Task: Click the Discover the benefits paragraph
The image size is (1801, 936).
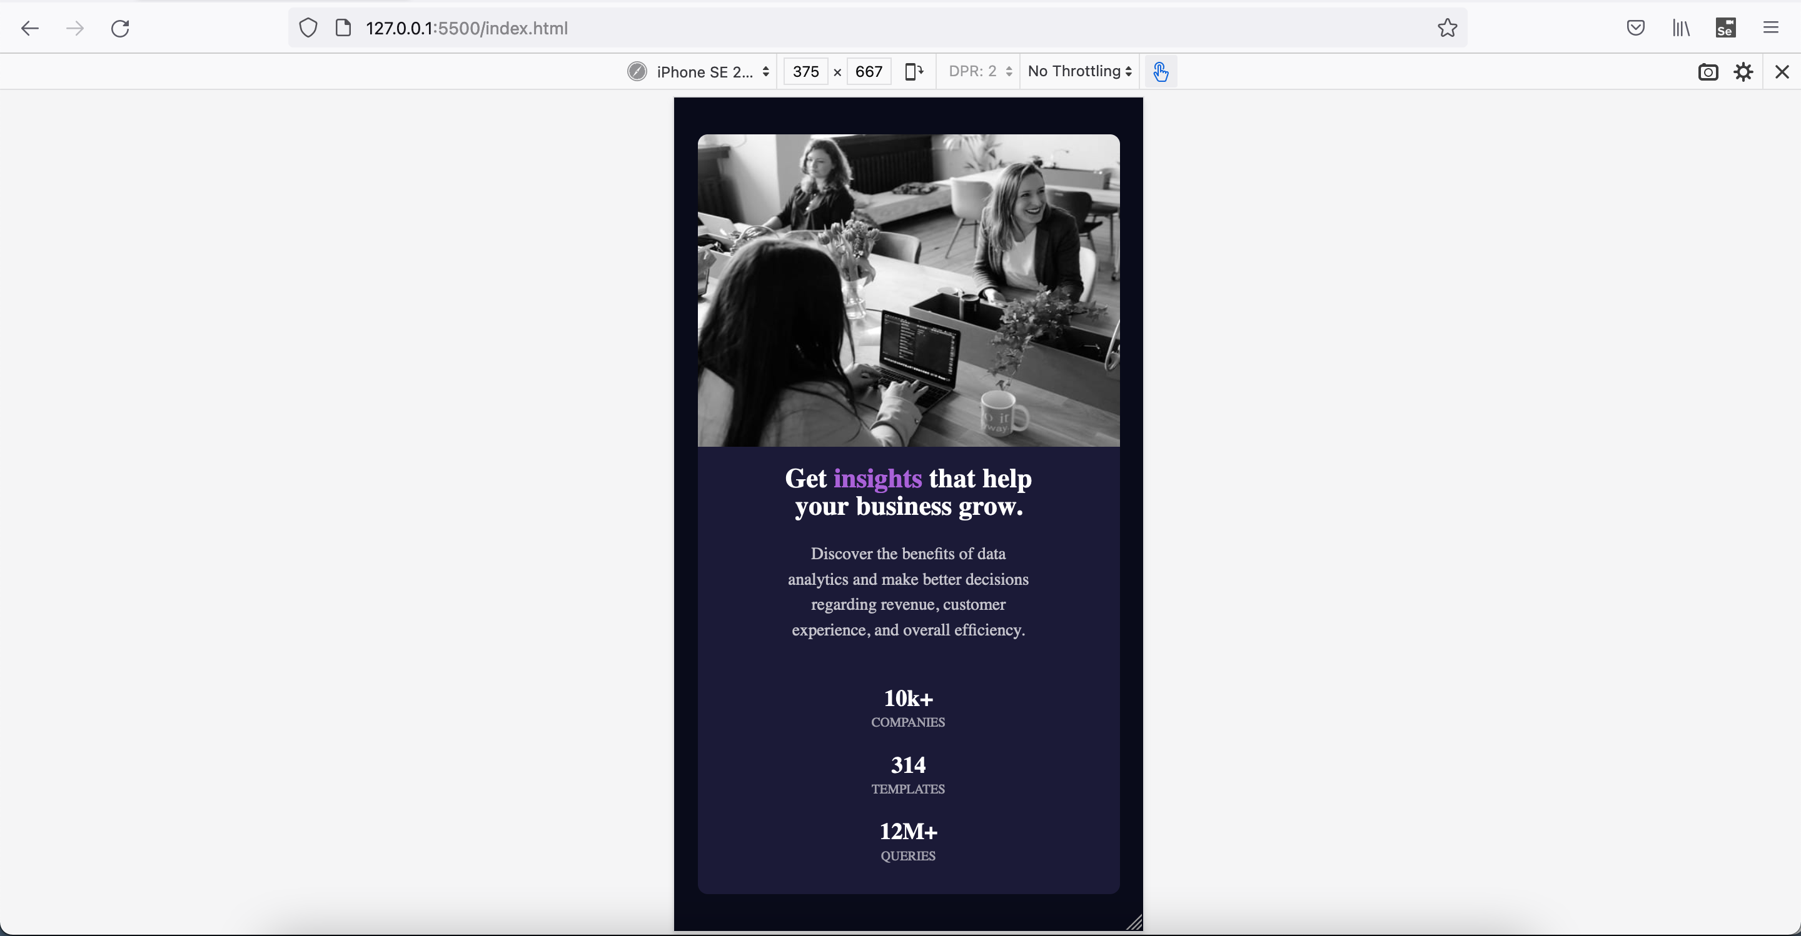Action: [x=908, y=592]
